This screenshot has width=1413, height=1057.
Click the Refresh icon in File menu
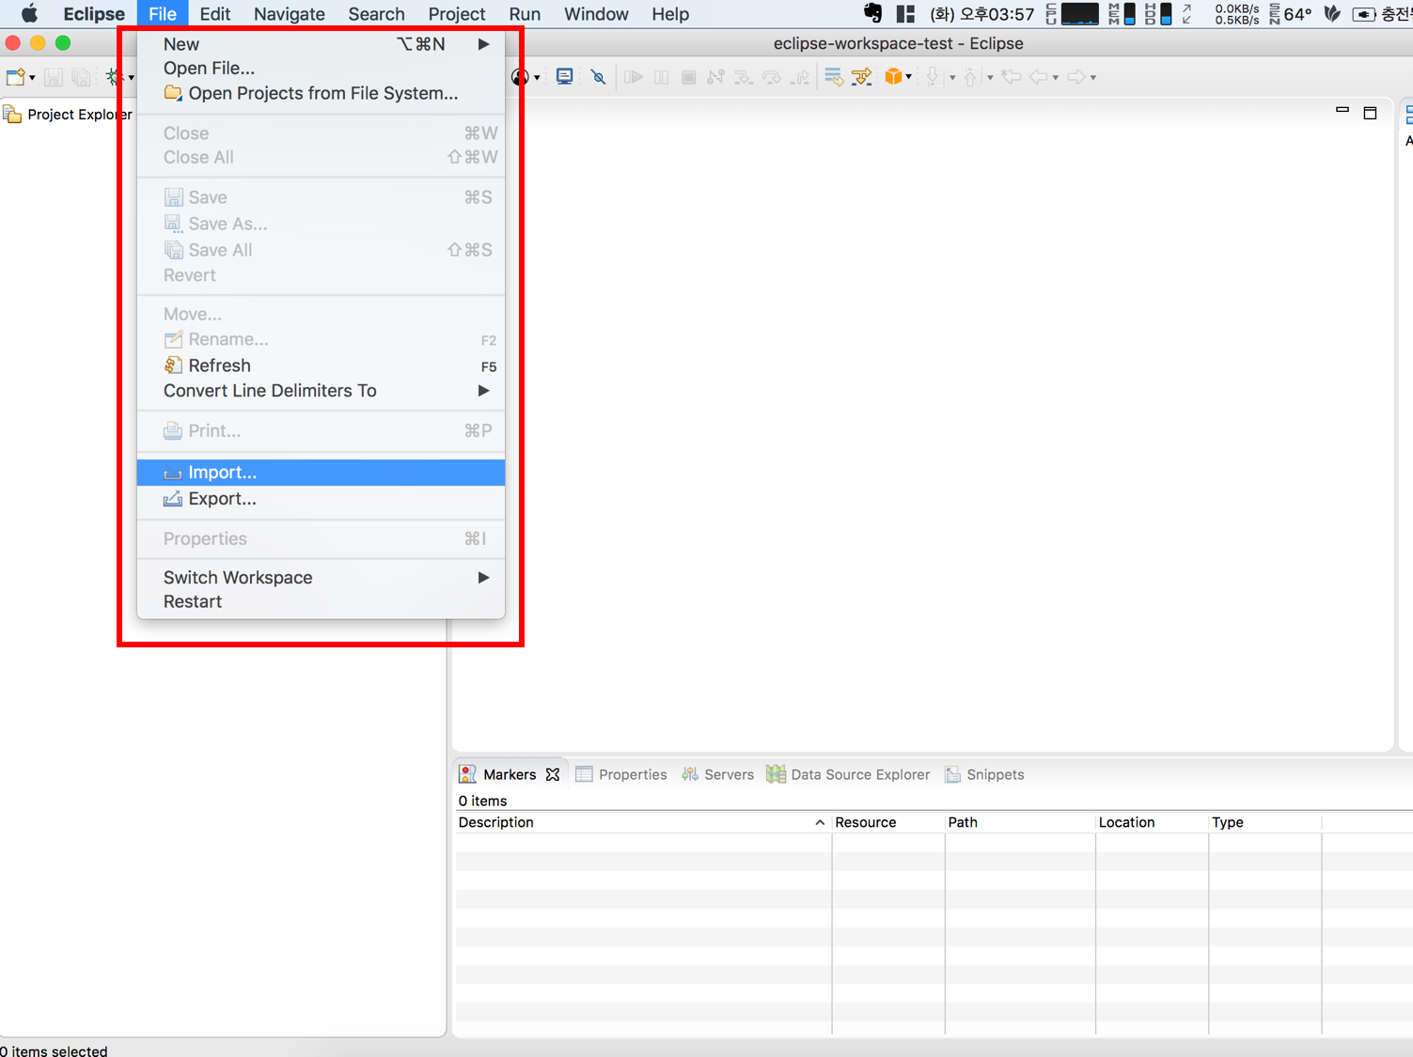pyautogui.click(x=173, y=365)
